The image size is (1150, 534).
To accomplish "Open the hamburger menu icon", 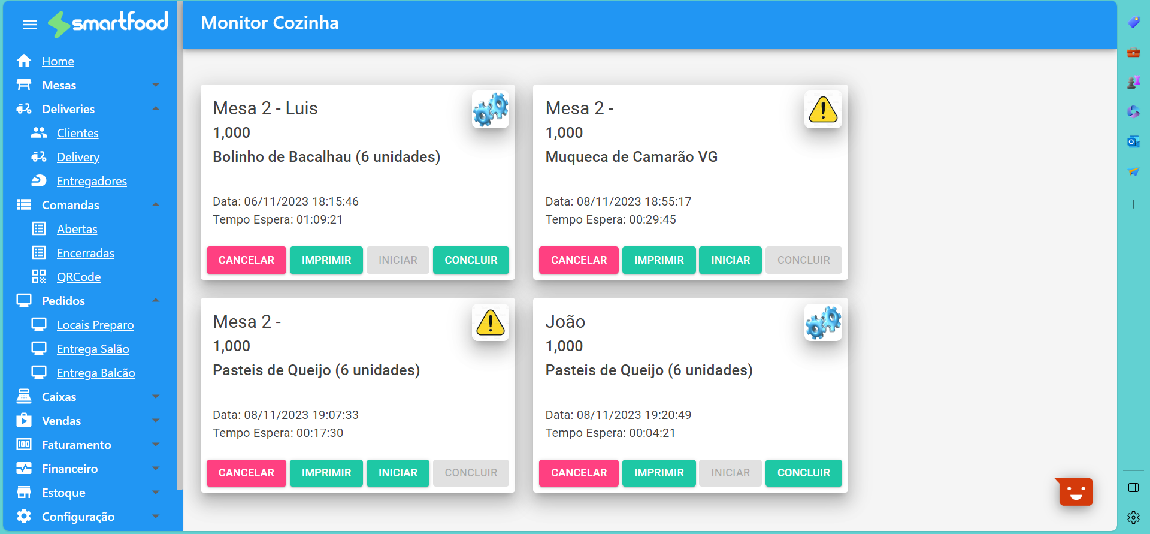I will click(x=29, y=25).
